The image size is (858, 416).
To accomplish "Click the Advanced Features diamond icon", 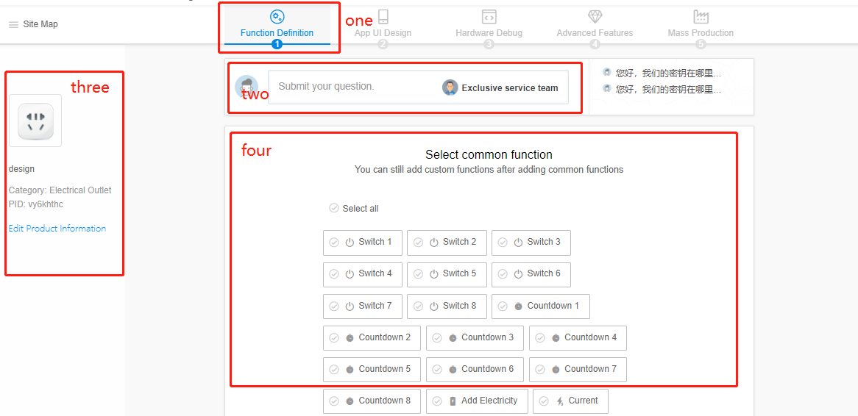I will pos(595,17).
